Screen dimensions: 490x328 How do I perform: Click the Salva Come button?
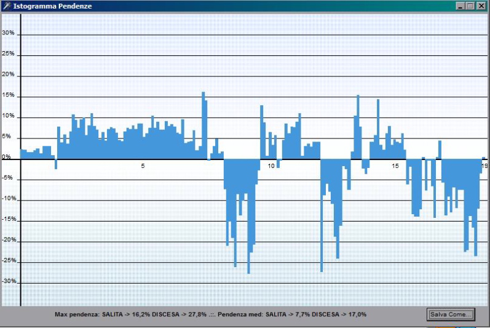tap(451, 314)
